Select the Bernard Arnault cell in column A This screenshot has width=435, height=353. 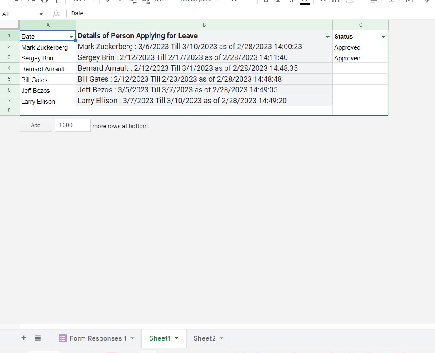(x=48, y=68)
